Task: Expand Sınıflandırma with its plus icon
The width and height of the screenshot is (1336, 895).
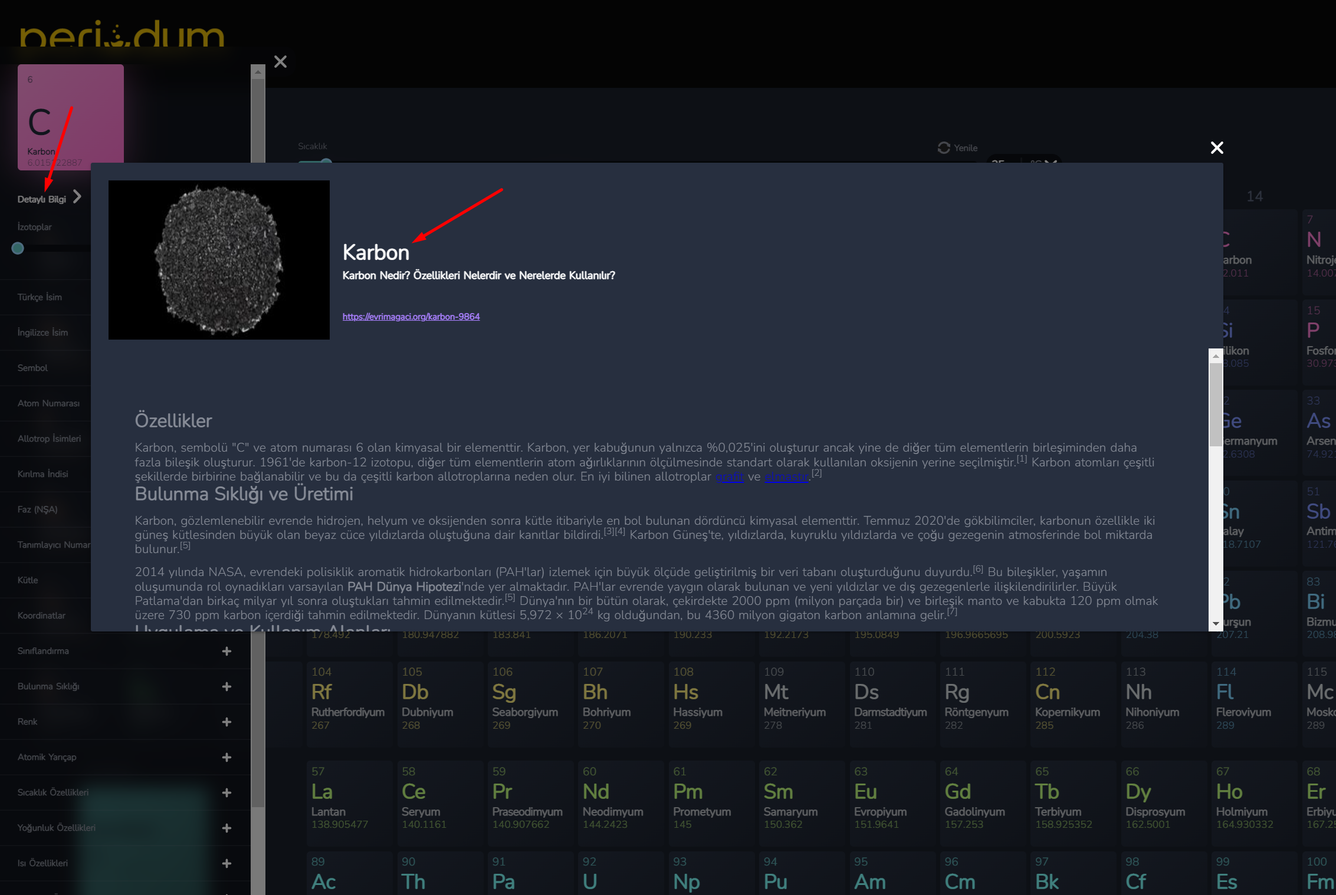Action: click(x=227, y=651)
